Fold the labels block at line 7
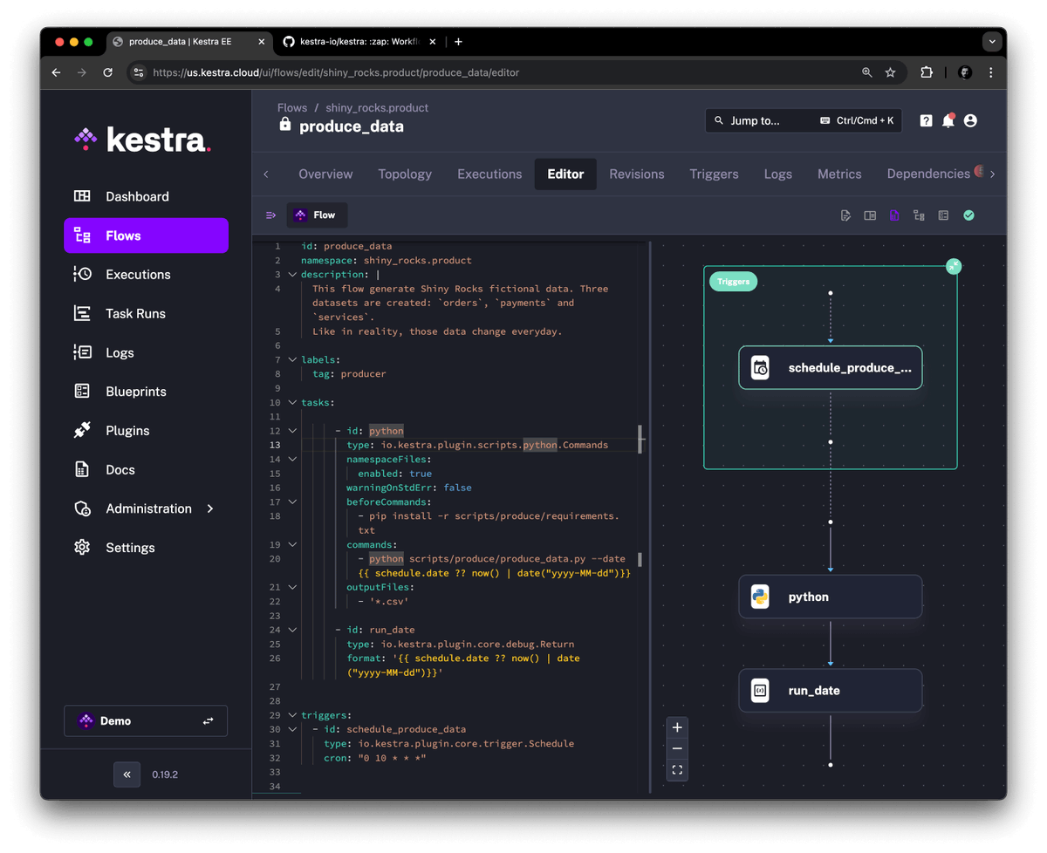 [292, 359]
